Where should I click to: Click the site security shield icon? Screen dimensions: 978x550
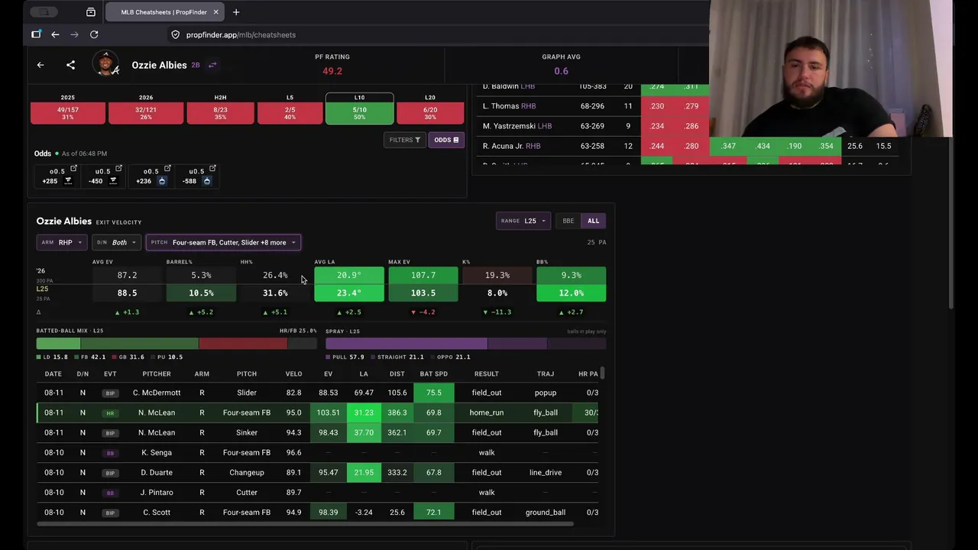coord(175,34)
